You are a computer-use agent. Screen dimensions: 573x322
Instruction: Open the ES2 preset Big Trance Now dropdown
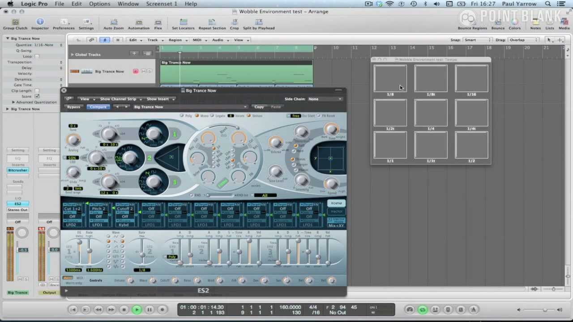pos(190,107)
